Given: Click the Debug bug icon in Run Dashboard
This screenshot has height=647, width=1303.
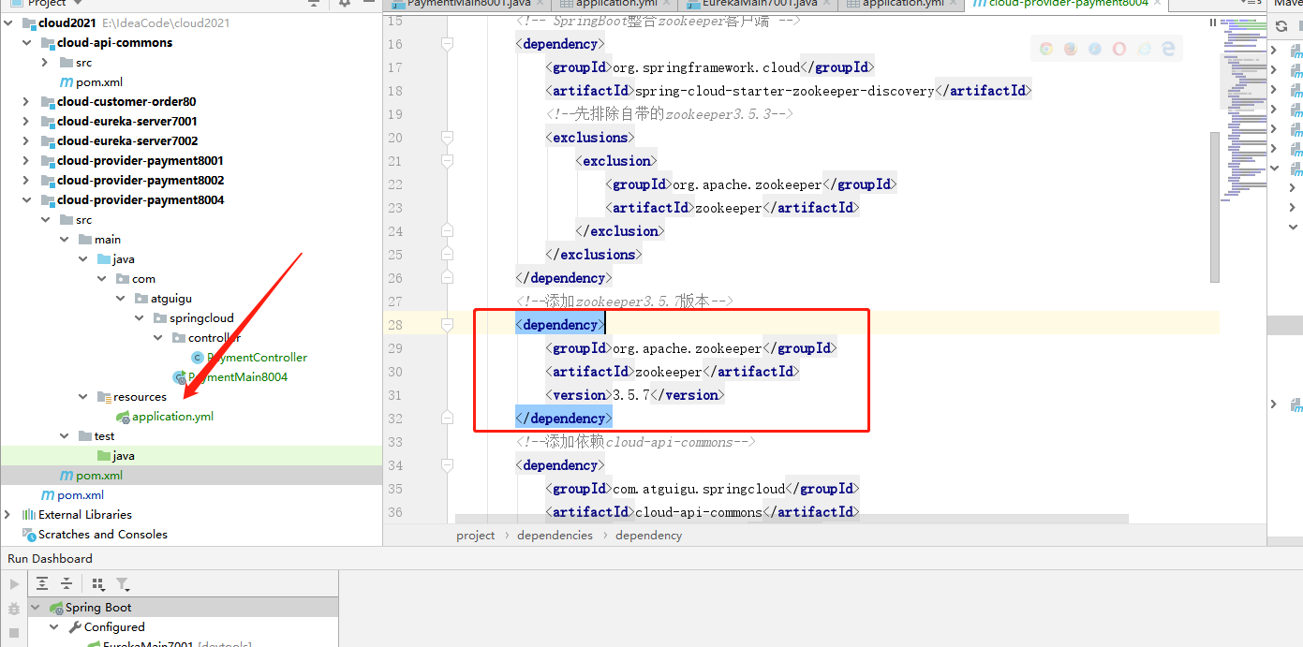Looking at the screenshot, I should click(x=14, y=610).
